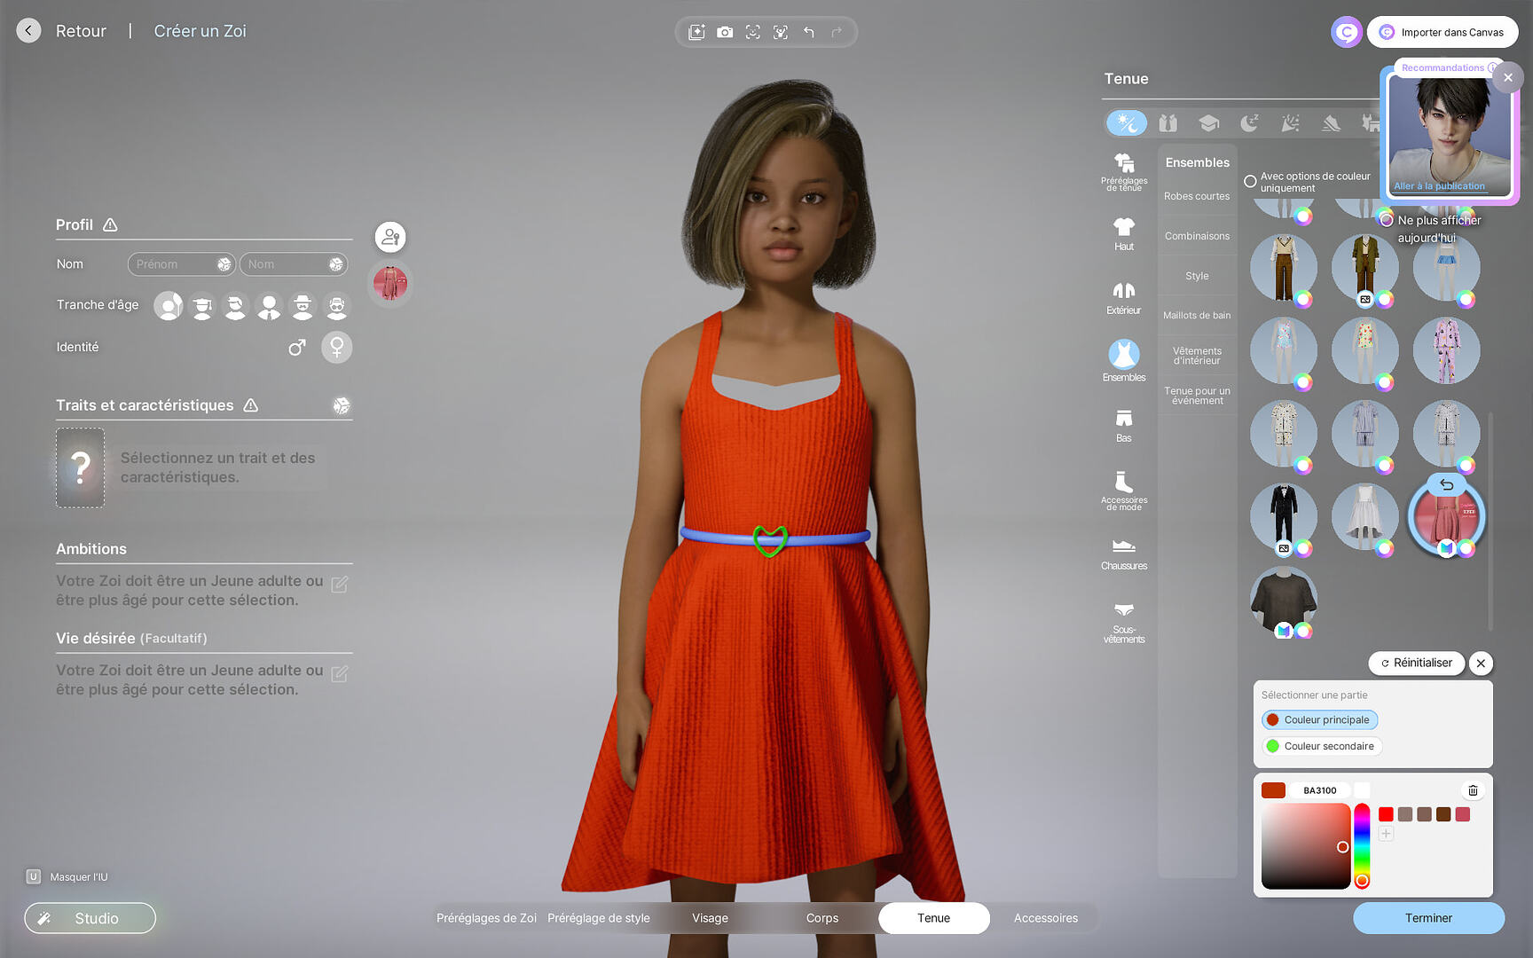Click the Réinitialiser button
The height and width of the screenshot is (958, 1533).
coord(1416,663)
